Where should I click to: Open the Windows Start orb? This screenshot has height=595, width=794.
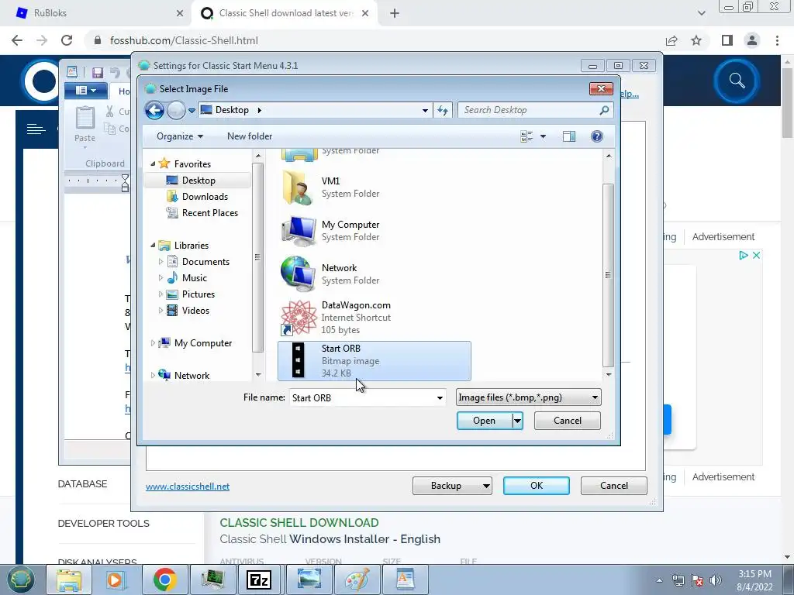pyautogui.click(x=20, y=580)
